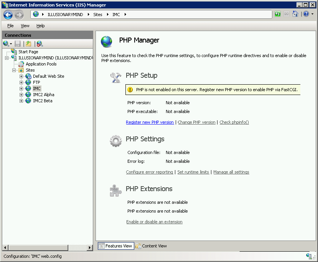This screenshot has height=262, width=318.
Task: Select the Start Page tree icon
Action: click(x=14, y=51)
